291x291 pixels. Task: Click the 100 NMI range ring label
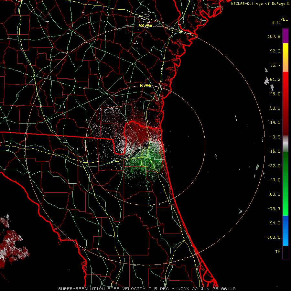coord(145,26)
